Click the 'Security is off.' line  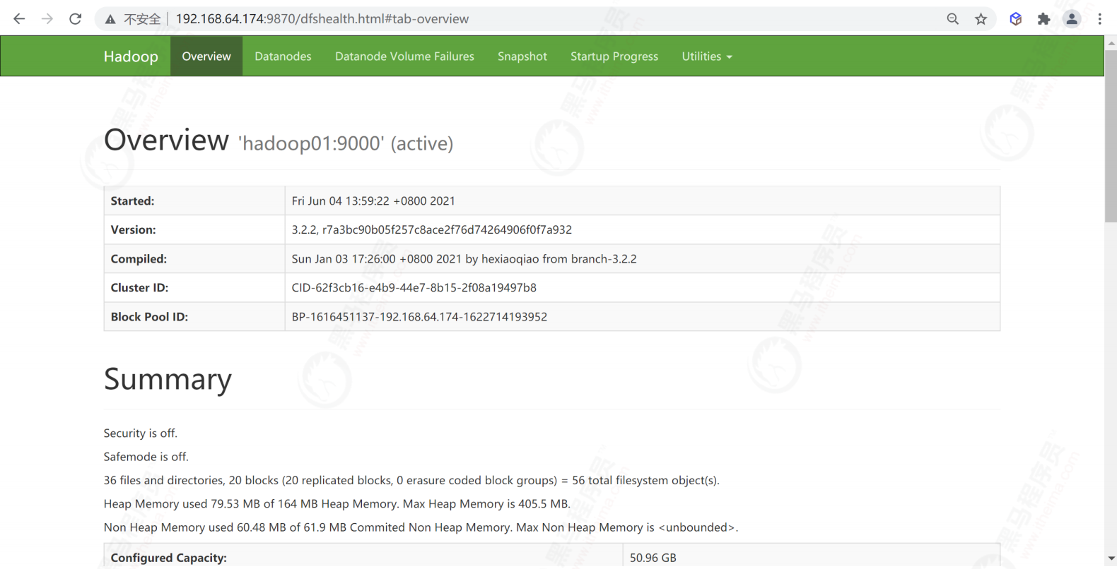pyautogui.click(x=141, y=433)
